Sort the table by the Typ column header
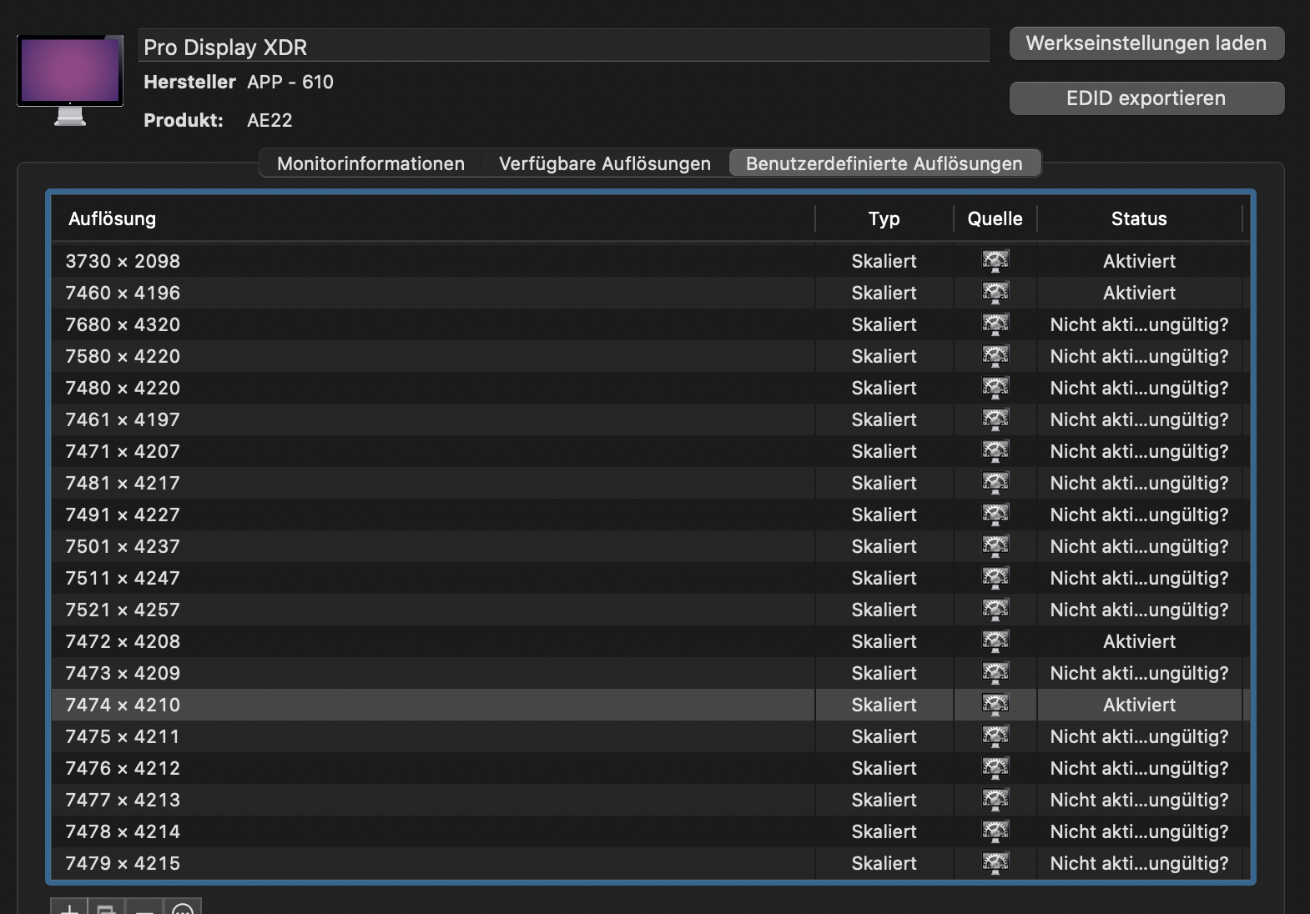This screenshot has height=914, width=1310. click(884, 218)
